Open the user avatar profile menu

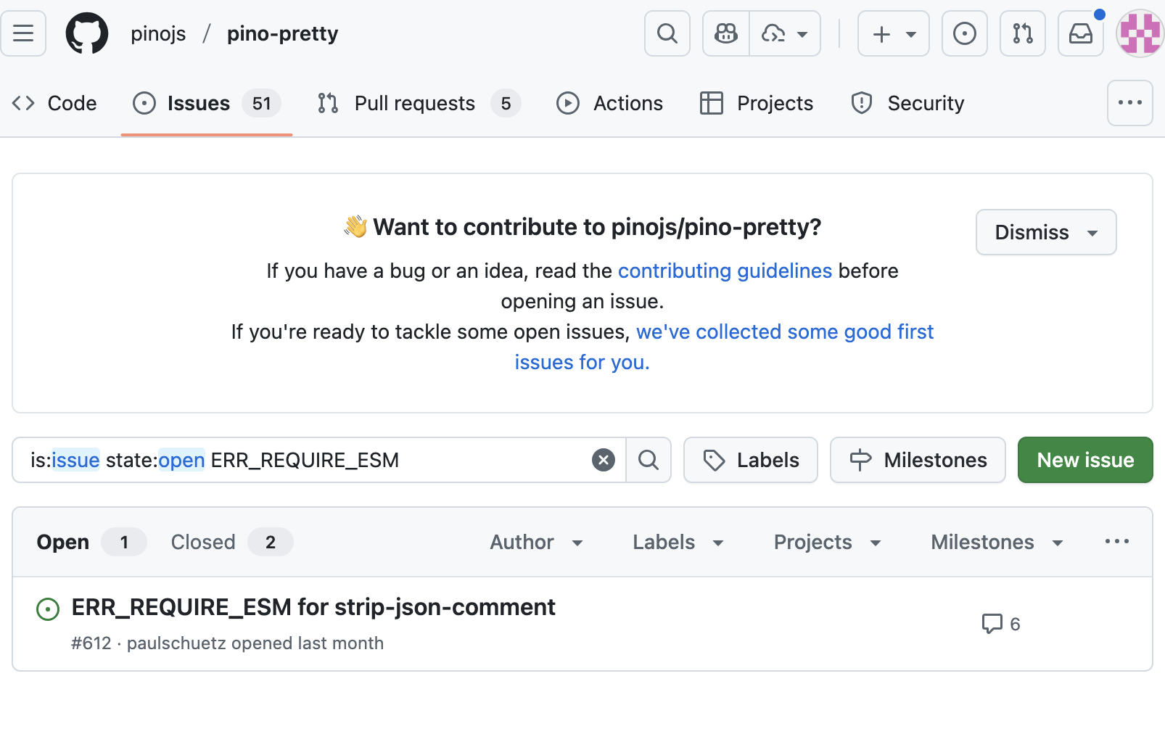(x=1140, y=33)
